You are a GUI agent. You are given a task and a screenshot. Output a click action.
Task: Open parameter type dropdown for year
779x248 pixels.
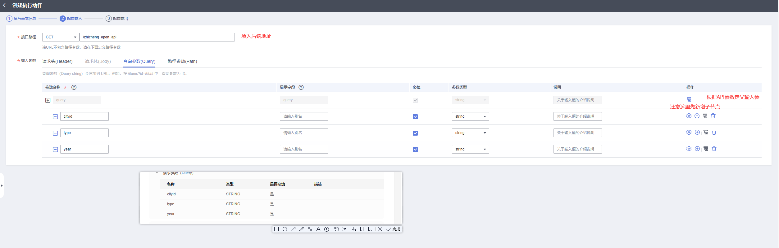pos(470,149)
